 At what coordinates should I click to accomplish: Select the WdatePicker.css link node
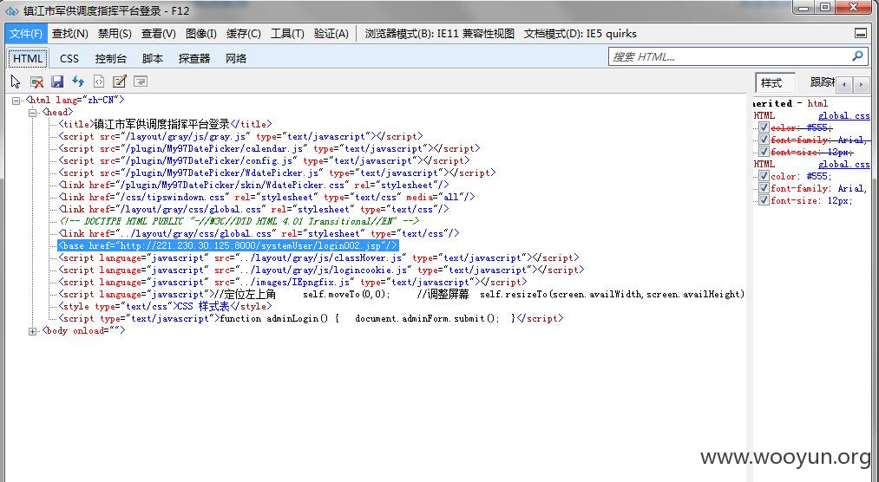pos(253,186)
